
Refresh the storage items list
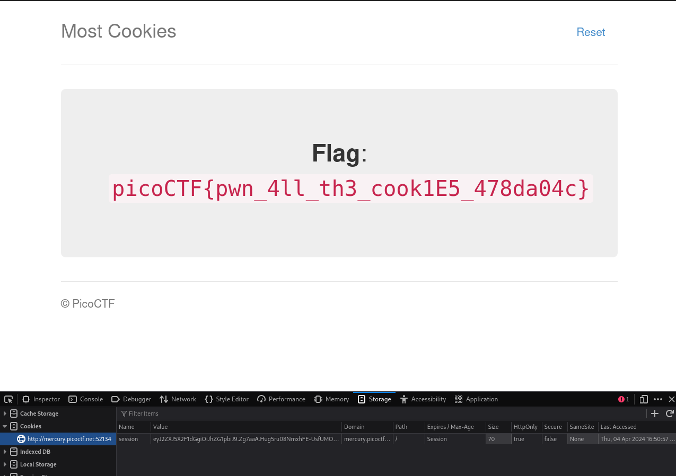(x=670, y=414)
